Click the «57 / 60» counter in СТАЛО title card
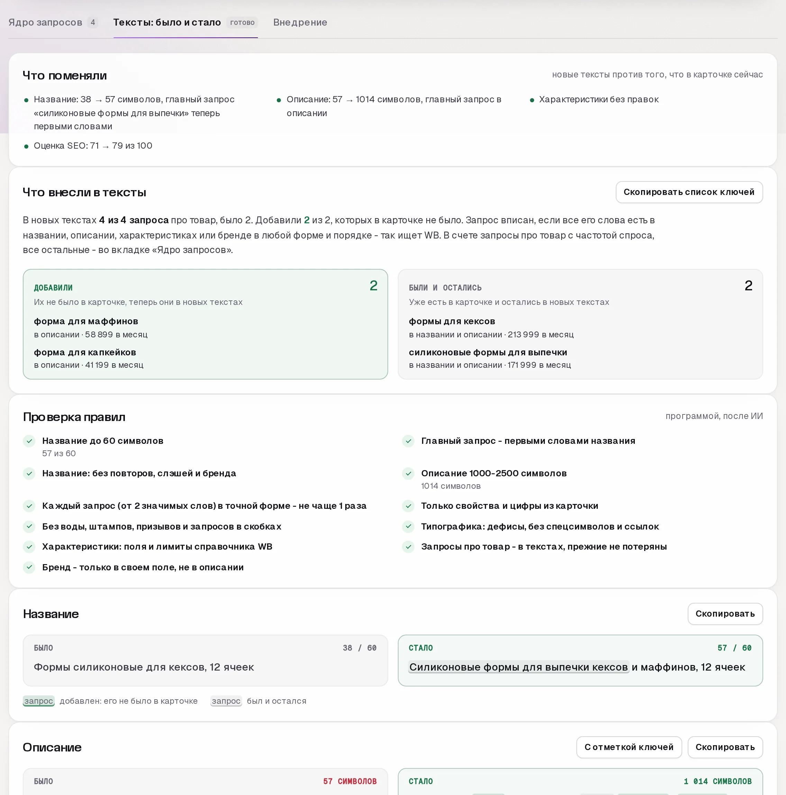Viewport: 786px width, 795px height. [734, 648]
